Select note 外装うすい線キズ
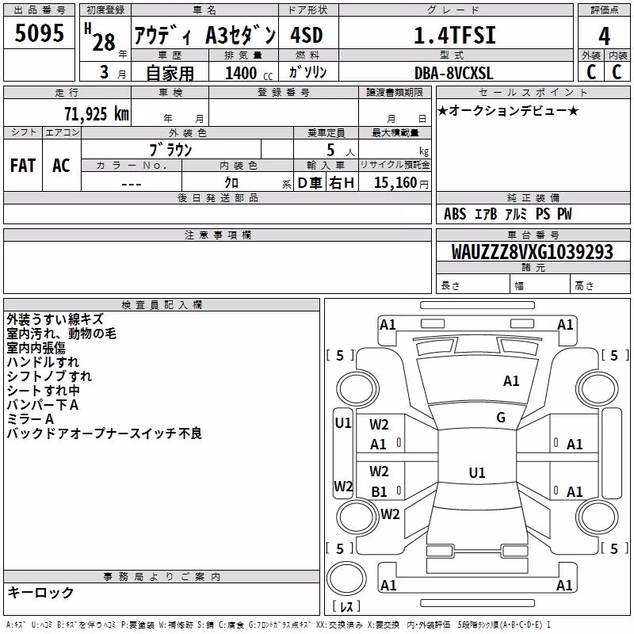Viewport: 634px width, 634px height. 55,319
